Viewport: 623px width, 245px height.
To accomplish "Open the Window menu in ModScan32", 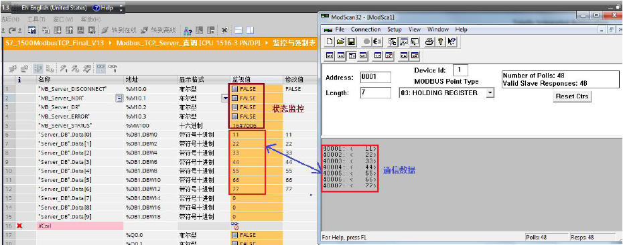I will tap(438, 29).
